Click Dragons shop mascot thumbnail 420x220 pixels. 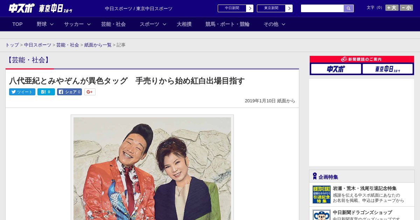tap(322, 215)
